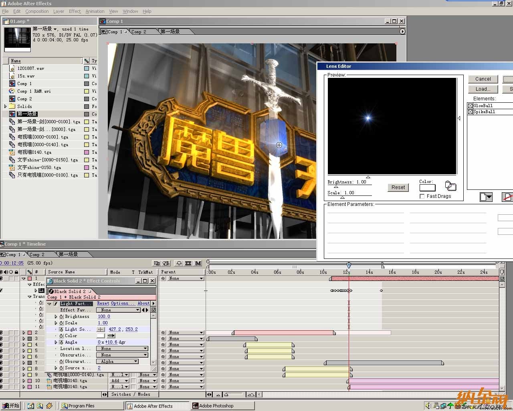
Task: Click the Light Factory effect enable 'f' icon
Action: point(56,304)
